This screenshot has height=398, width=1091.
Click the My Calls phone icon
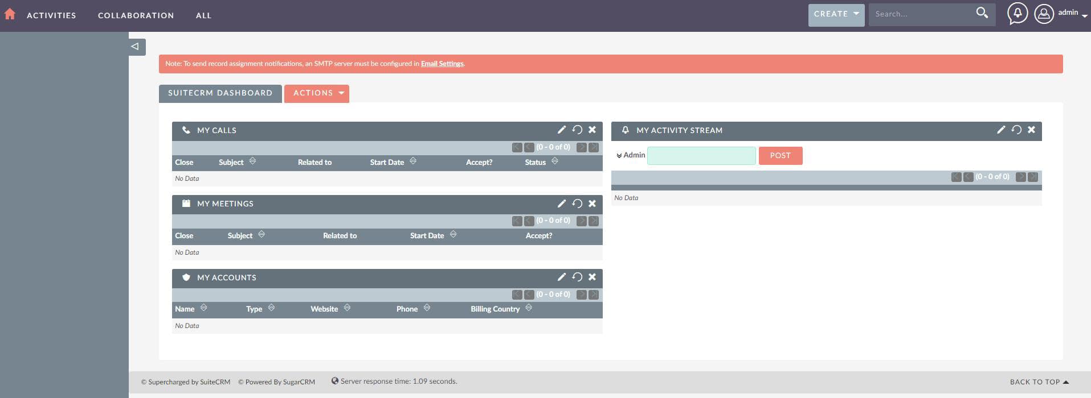coord(186,130)
